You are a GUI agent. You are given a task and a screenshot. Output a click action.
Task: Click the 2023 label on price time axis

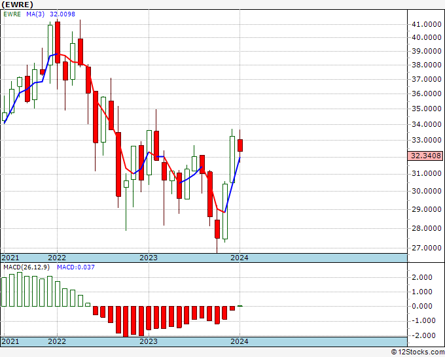coord(149,258)
